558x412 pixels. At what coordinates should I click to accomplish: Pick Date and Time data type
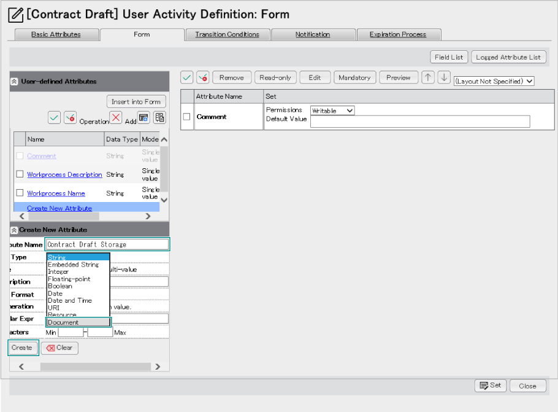[x=78, y=300]
